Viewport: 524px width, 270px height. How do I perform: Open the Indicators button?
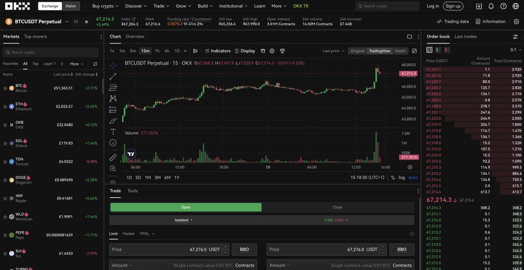coord(218,51)
